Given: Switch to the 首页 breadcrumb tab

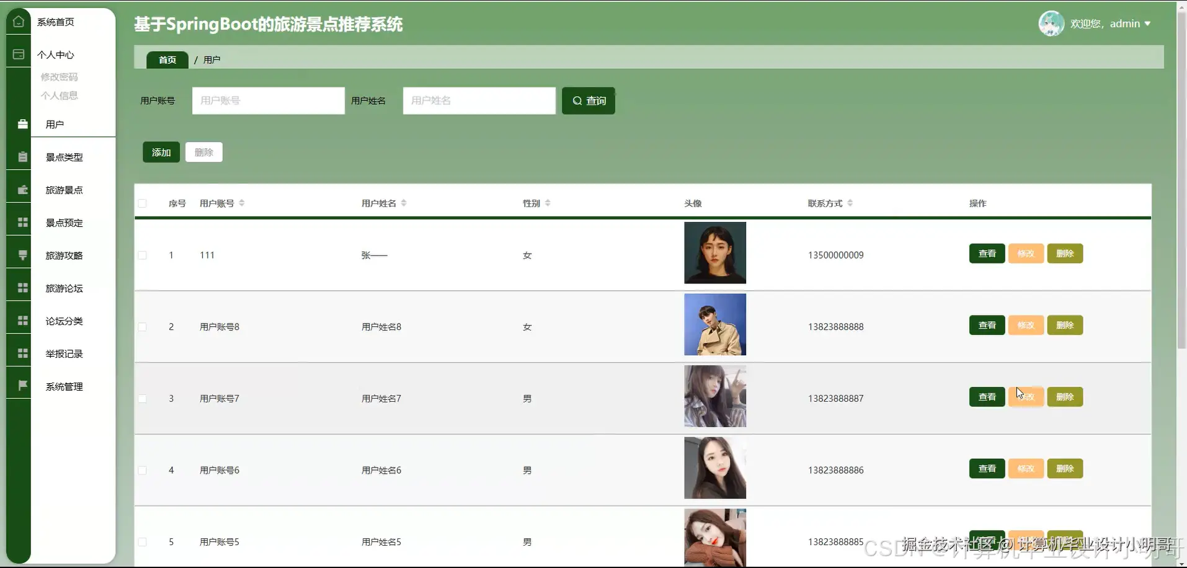Looking at the screenshot, I should tap(166, 60).
